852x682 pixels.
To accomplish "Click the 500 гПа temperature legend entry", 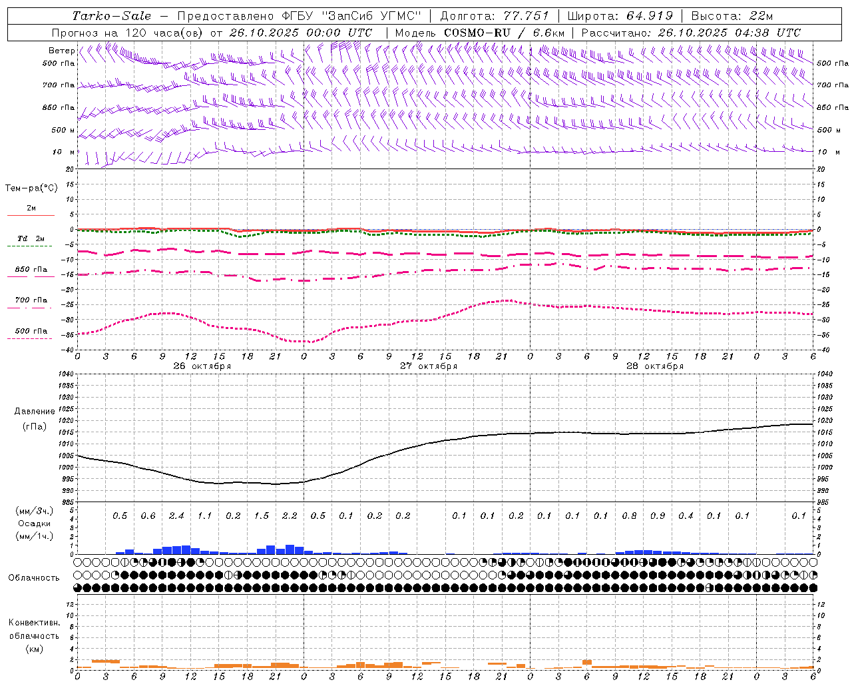I will pyautogui.click(x=31, y=331).
